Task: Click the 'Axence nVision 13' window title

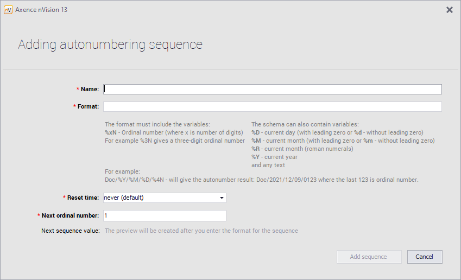Action: (x=41, y=10)
